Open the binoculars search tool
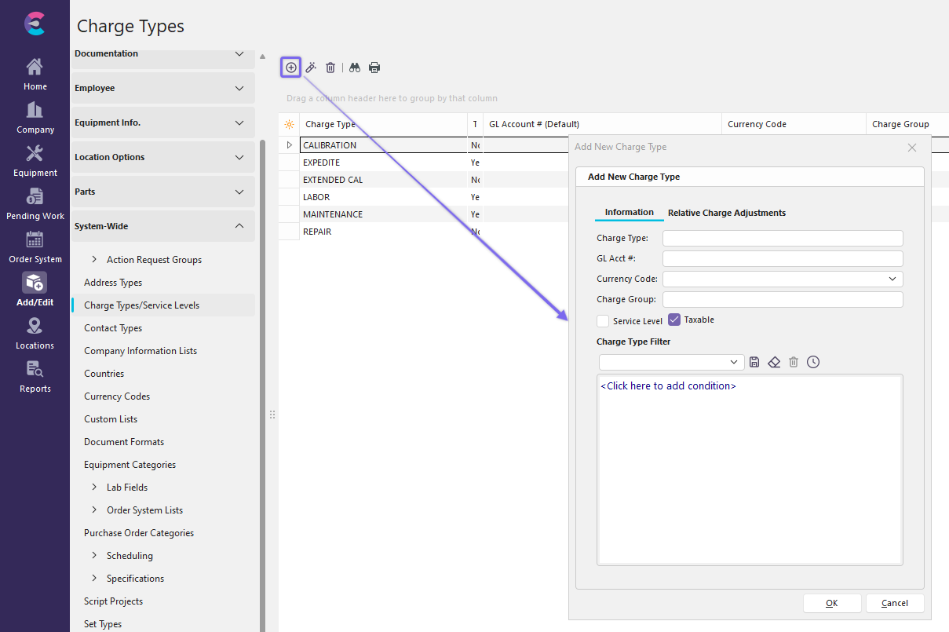The image size is (949, 632). [x=355, y=68]
